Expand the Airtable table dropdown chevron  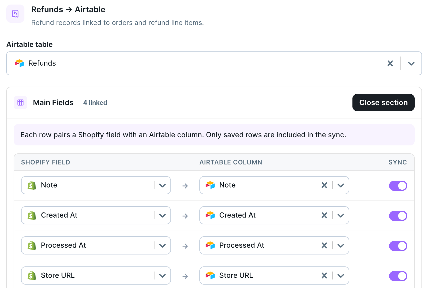(x=411, y=64)
